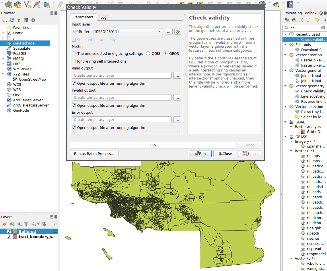Click Run as Batch Process button
This screenshot has height=271, width=327.
coord(94,154)
